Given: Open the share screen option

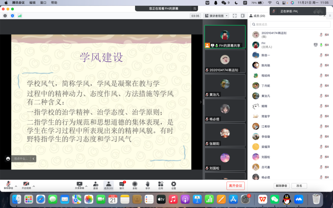Looking at the screenshot, I should pos(79,184).
